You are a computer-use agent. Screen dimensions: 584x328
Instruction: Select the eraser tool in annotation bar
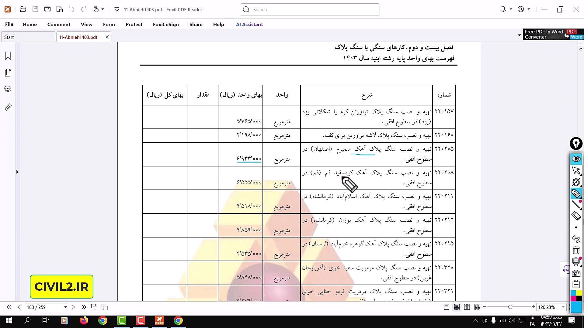pos(576,216)
